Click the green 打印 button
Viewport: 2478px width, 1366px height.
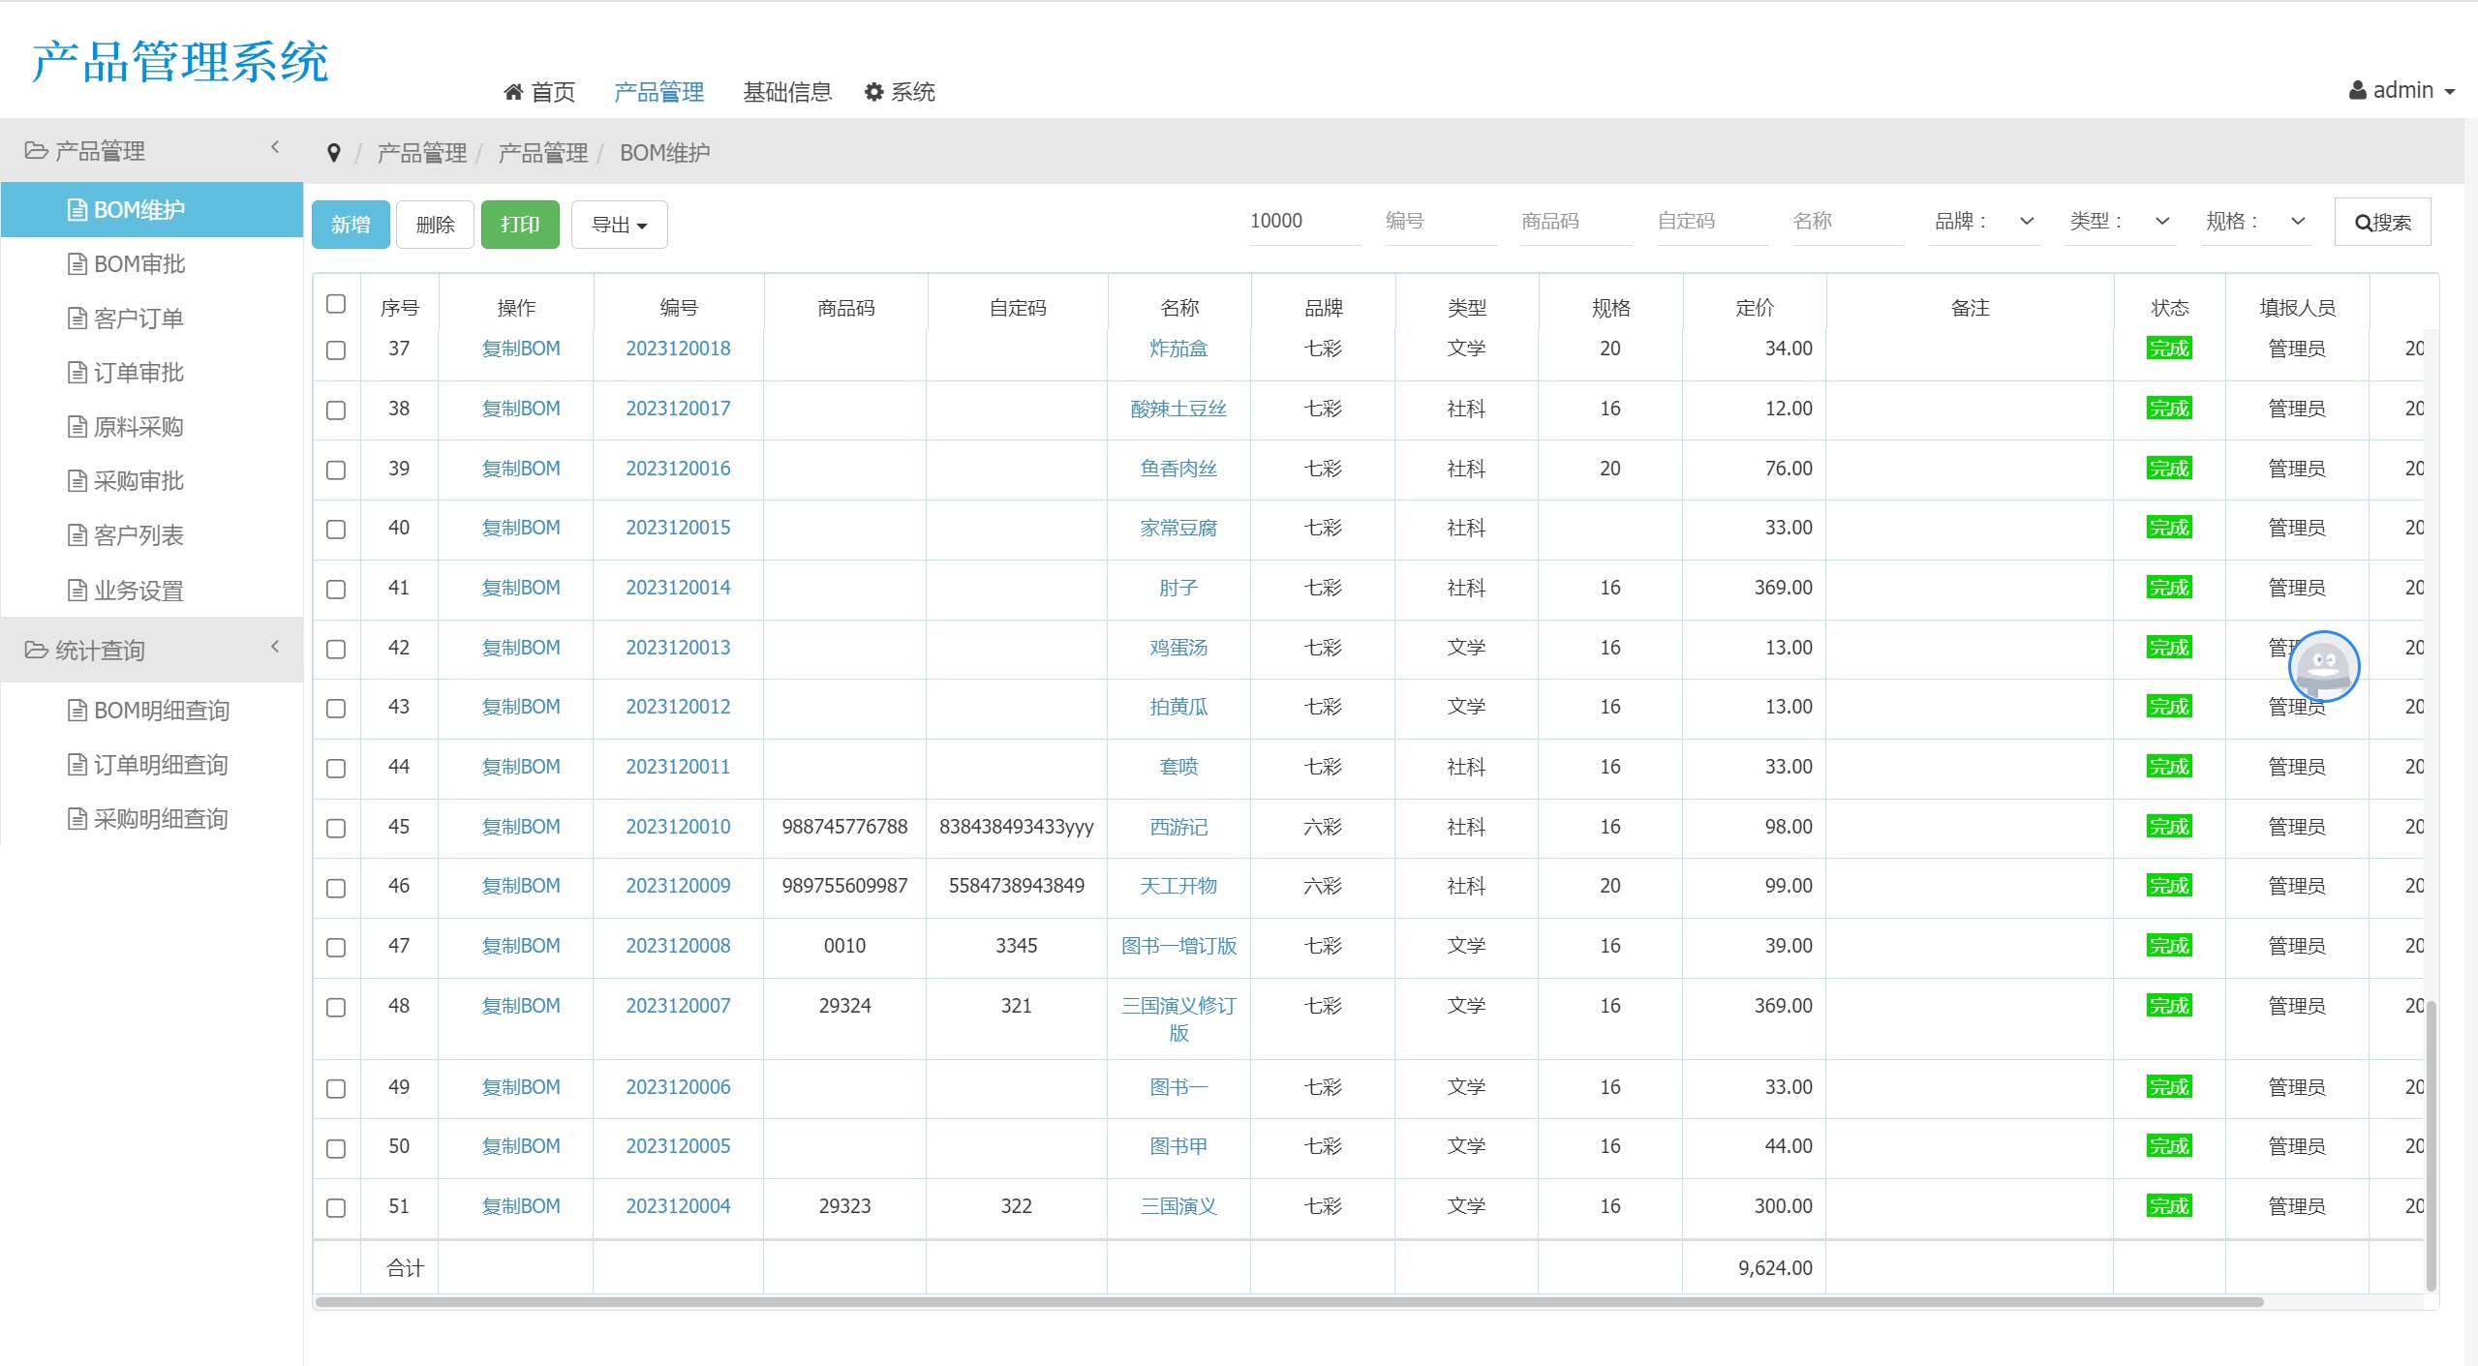(x=520, y=225)
